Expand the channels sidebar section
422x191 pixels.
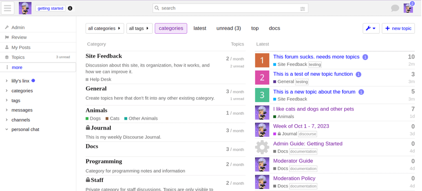[7, 120]
